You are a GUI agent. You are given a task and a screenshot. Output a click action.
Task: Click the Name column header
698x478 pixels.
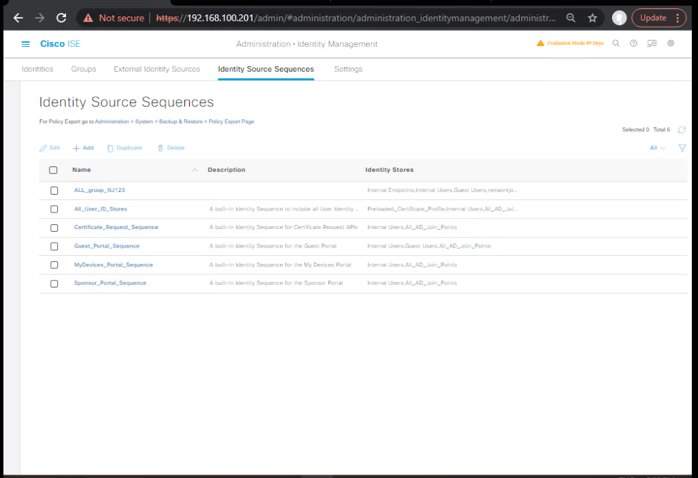(81, 170)
